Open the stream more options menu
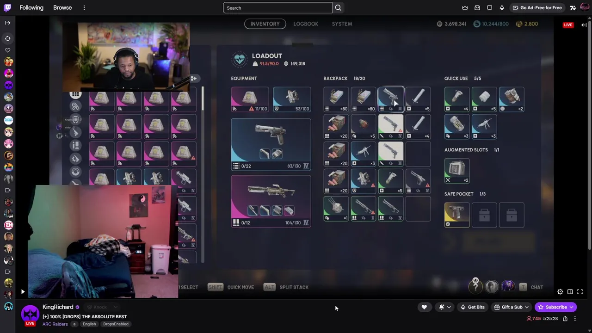Image resolution: width=592 pixels, height=333 pixels. (575, 319)
